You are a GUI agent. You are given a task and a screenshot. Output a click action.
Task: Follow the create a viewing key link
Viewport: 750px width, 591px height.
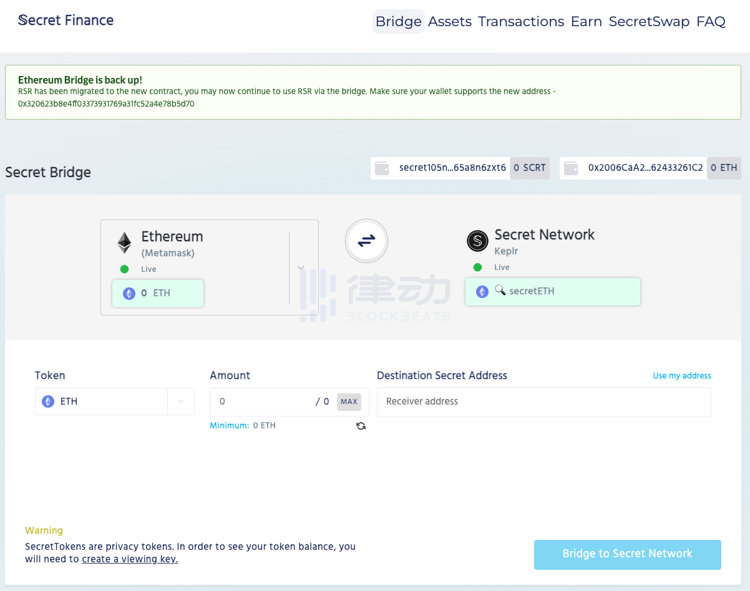pyautogui.click(x=130, y=559)
